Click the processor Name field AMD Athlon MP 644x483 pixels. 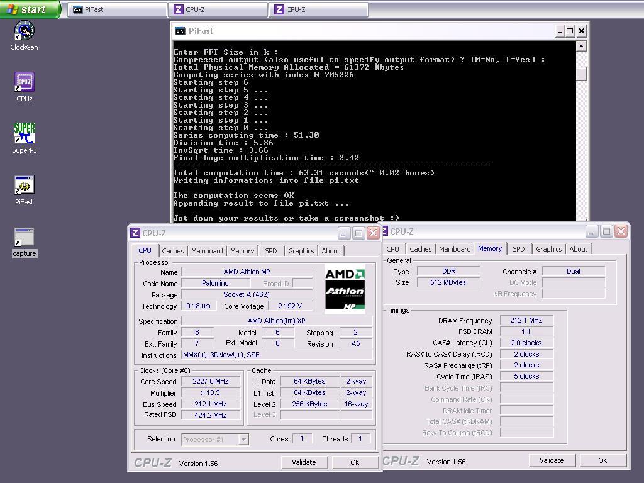247,272
